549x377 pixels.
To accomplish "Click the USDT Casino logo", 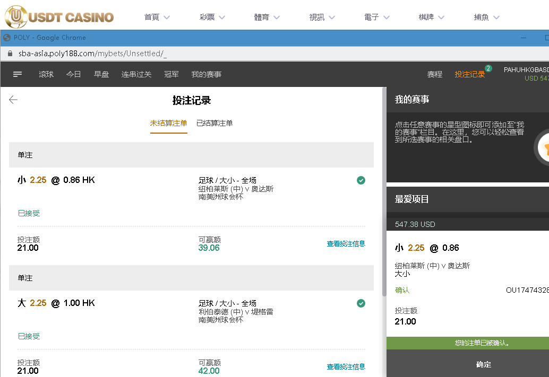I will pyautogui.click(x=59, y=16).
